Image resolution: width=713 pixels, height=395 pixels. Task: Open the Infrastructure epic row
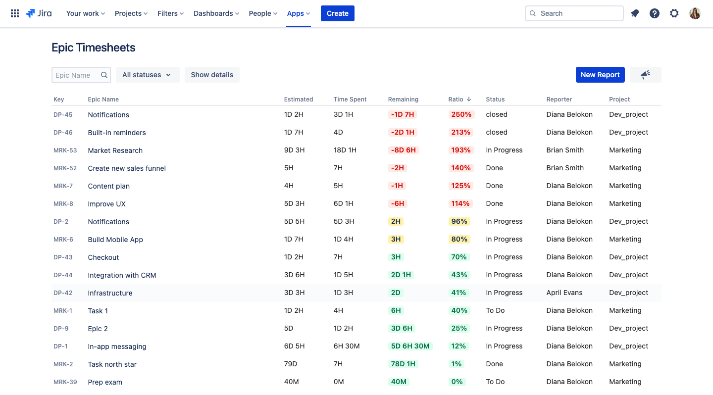(110, 293)
